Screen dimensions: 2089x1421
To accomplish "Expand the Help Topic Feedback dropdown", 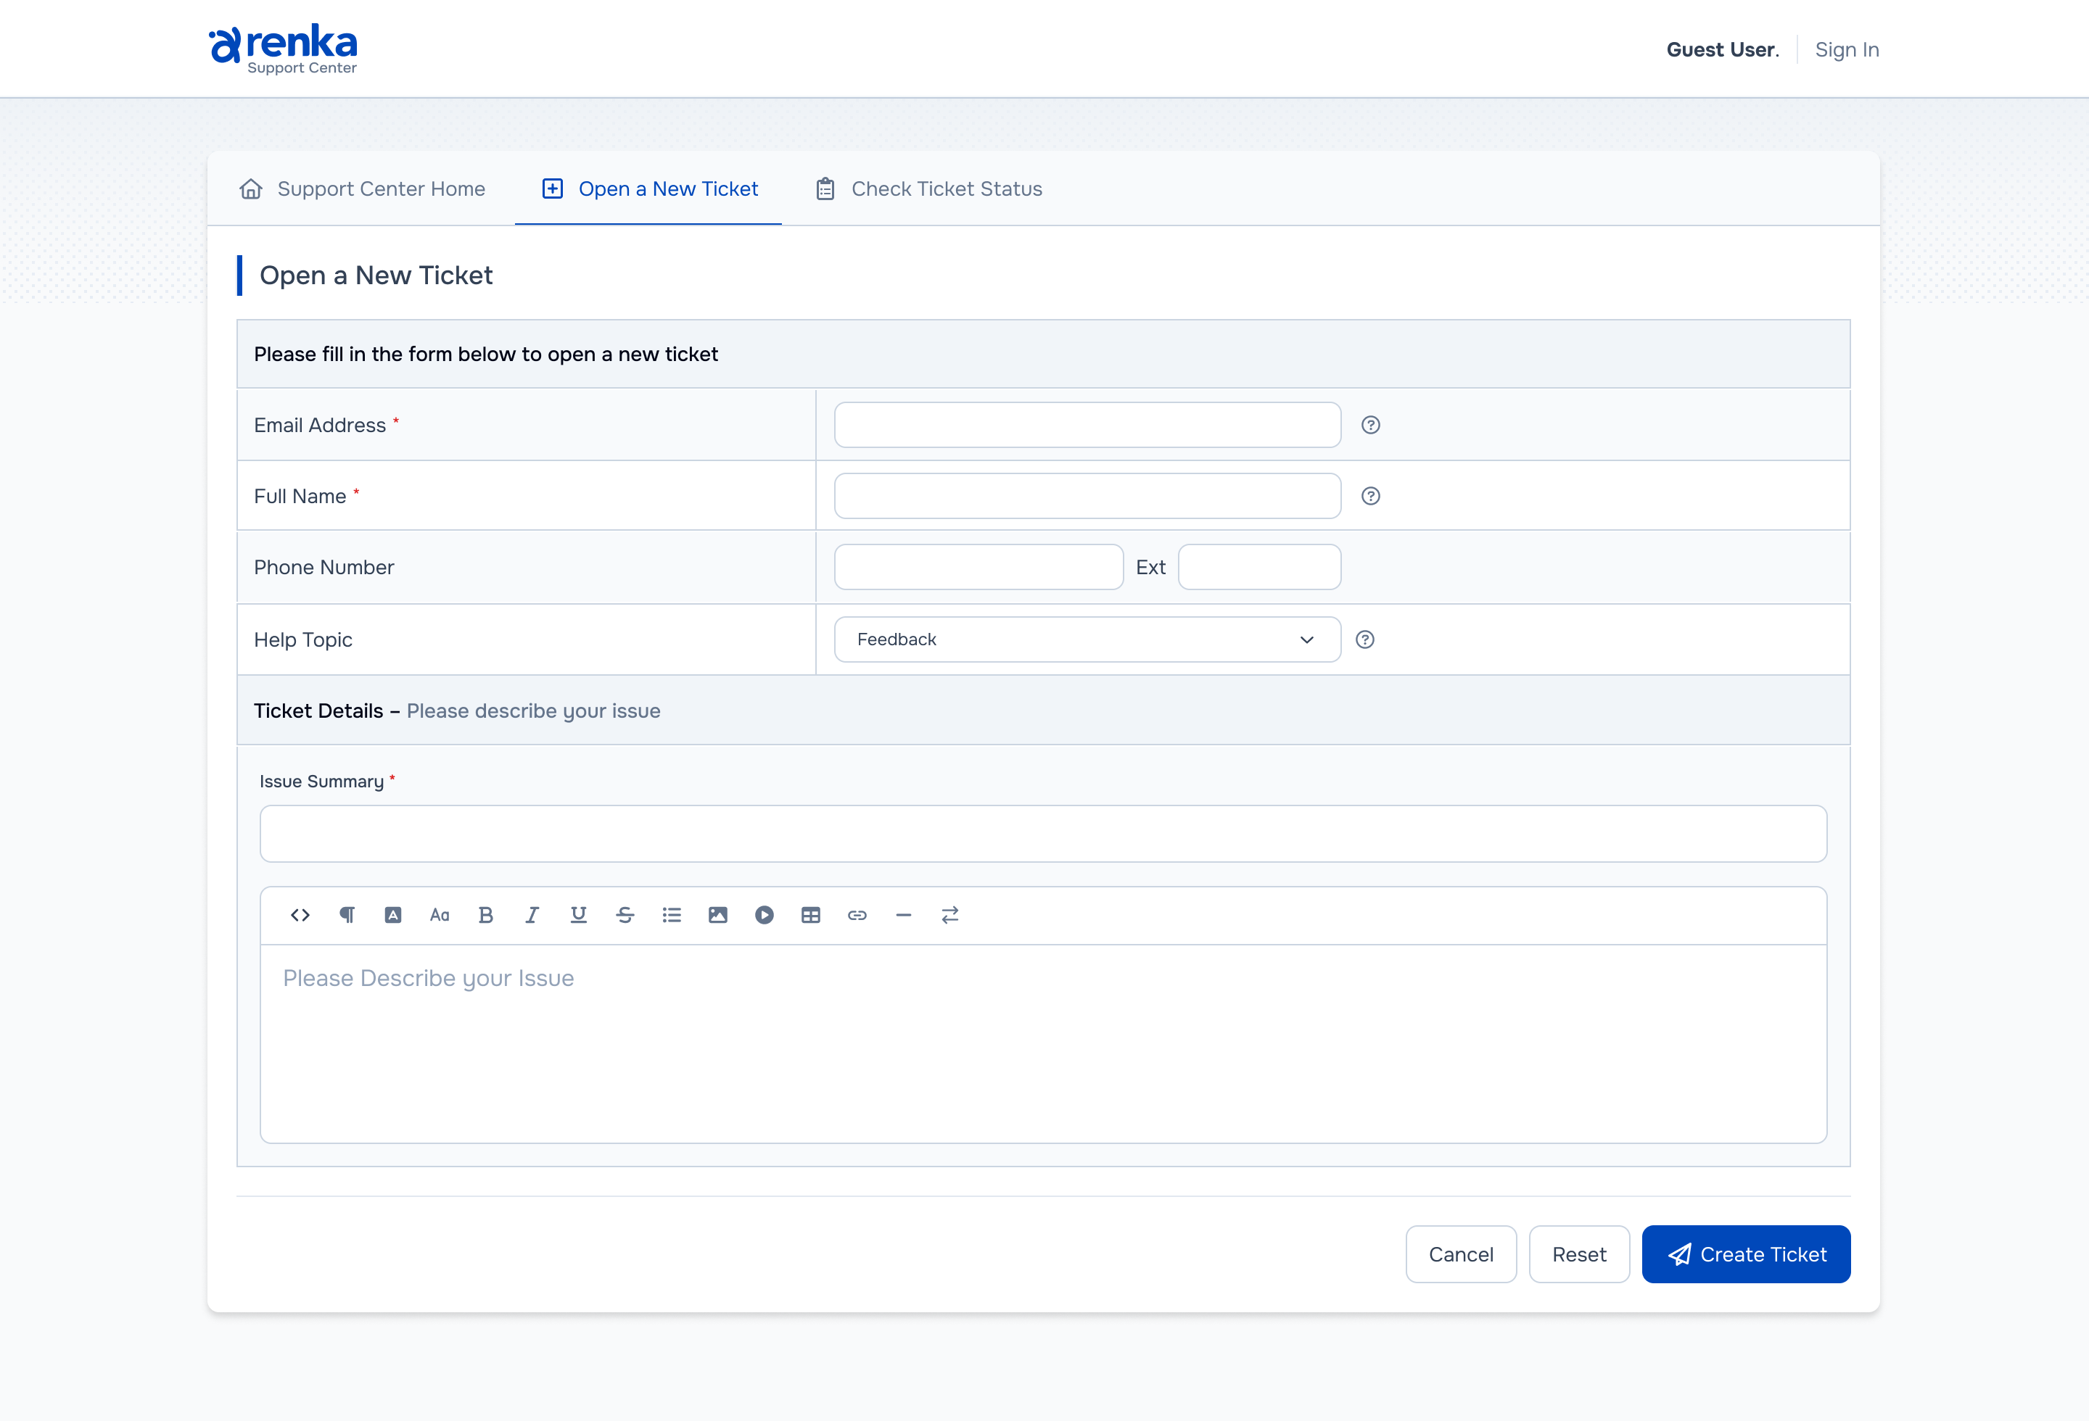I will coord(1087,639).
